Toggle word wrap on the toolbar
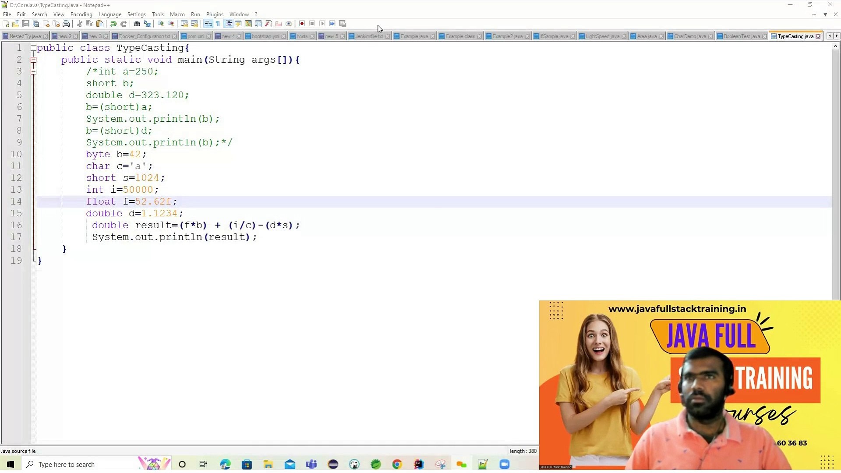841x473 pixels. (208, 24)
